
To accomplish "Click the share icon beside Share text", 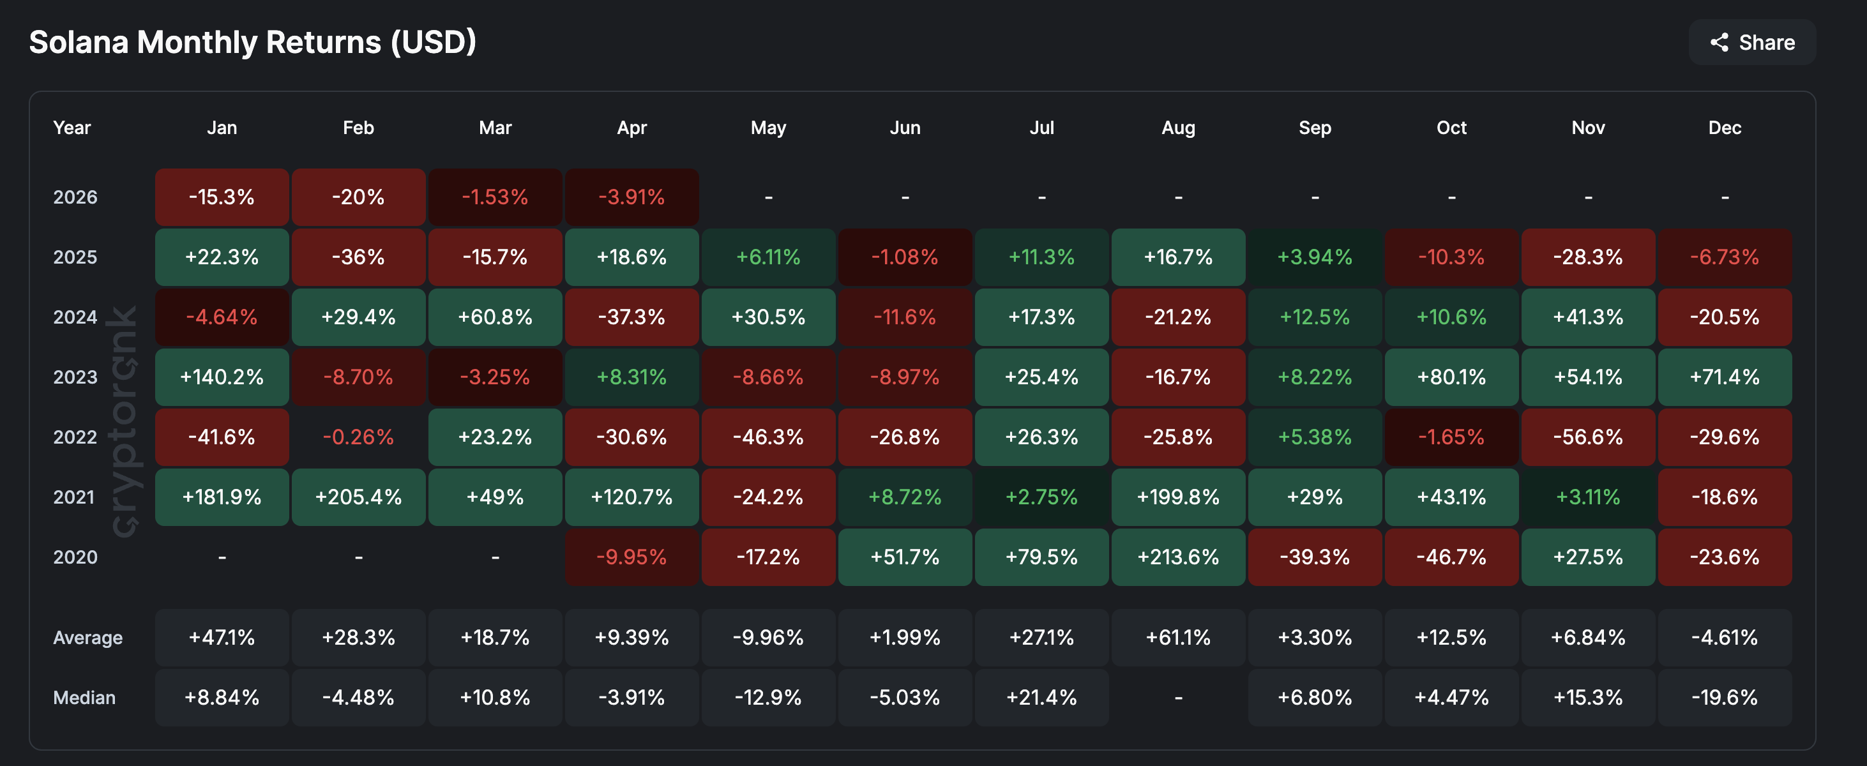I will coord(1719,43).
